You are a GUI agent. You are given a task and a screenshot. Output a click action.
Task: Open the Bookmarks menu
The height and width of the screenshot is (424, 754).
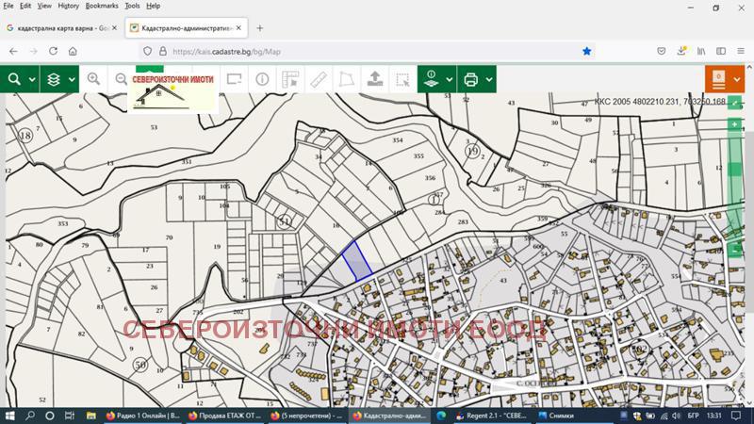pyautogui.click(x=102, y=6)
